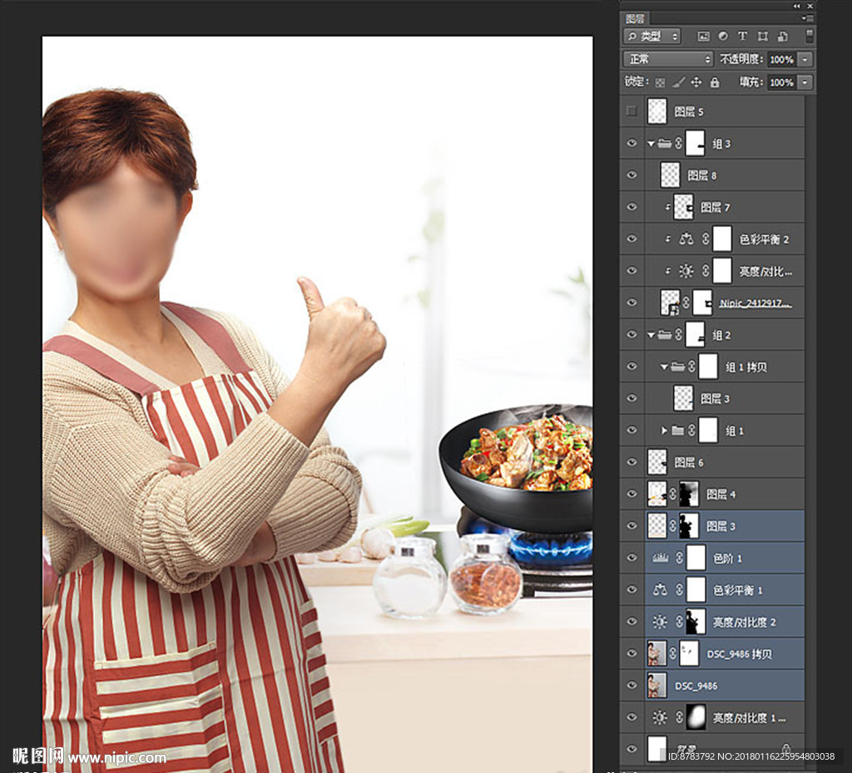Hide layer 图层 8
Viewport: 852px width, 773px height.
[x=632, y=175]
